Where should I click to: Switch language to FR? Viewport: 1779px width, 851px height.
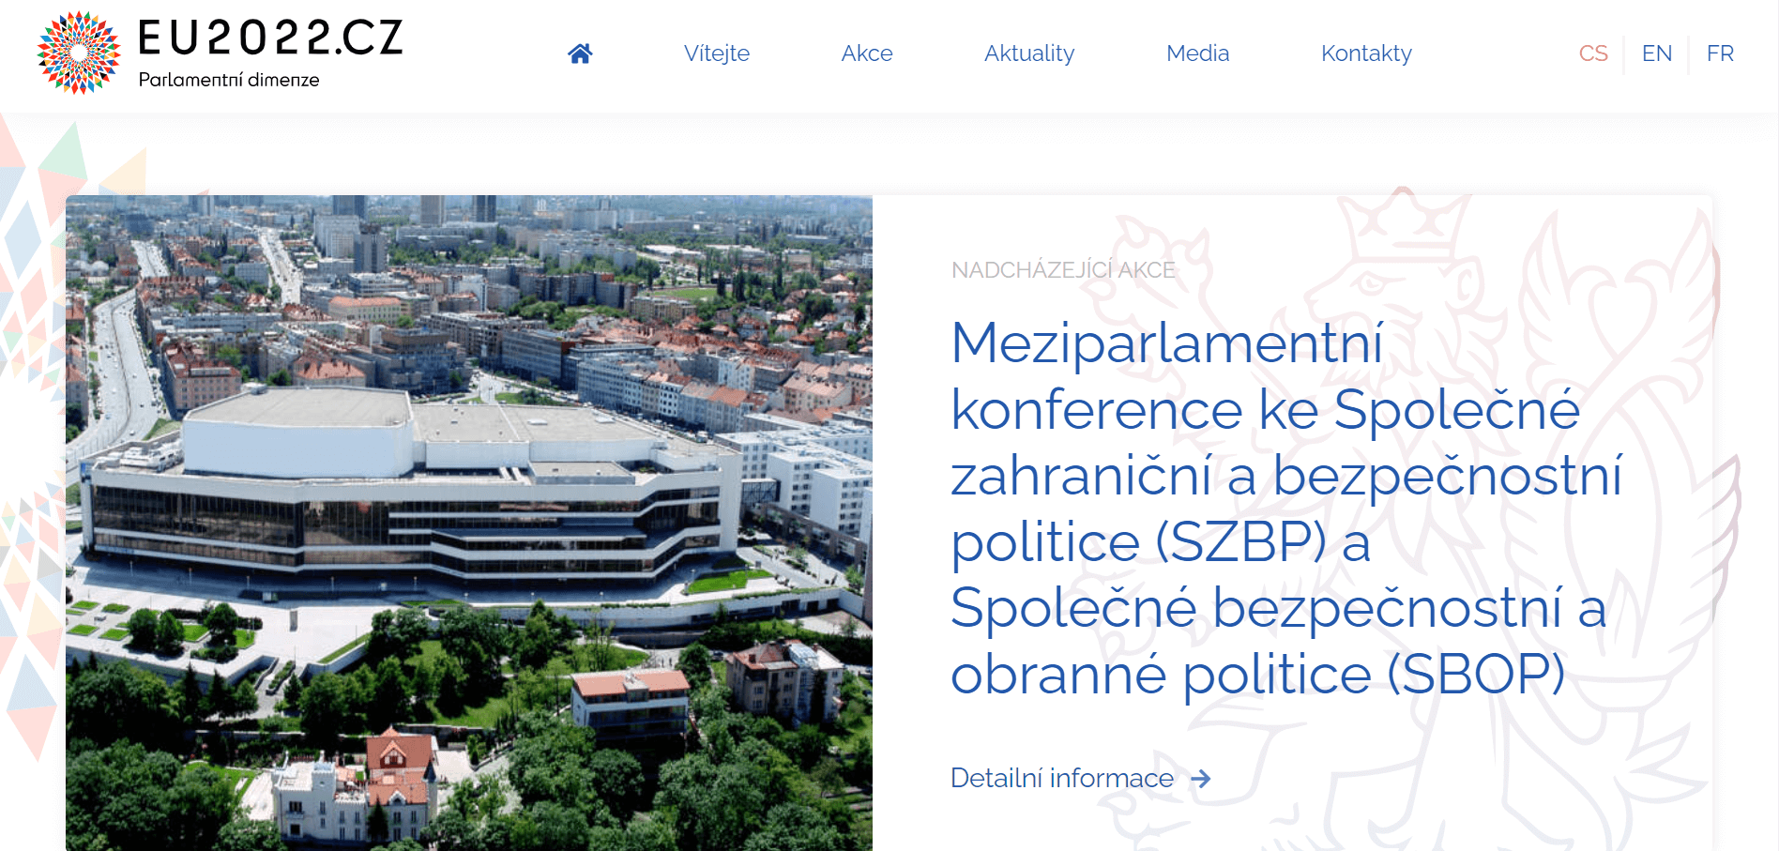click(x=1720, y=53)
